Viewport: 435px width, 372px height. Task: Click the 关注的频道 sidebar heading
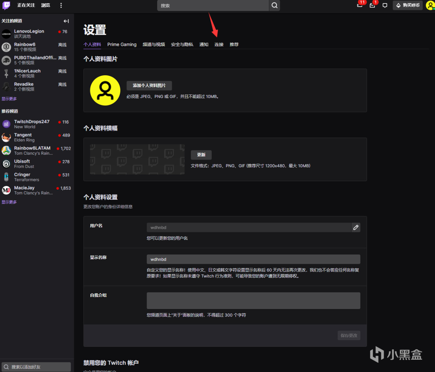pyautogui.click(x=12, y=21)
